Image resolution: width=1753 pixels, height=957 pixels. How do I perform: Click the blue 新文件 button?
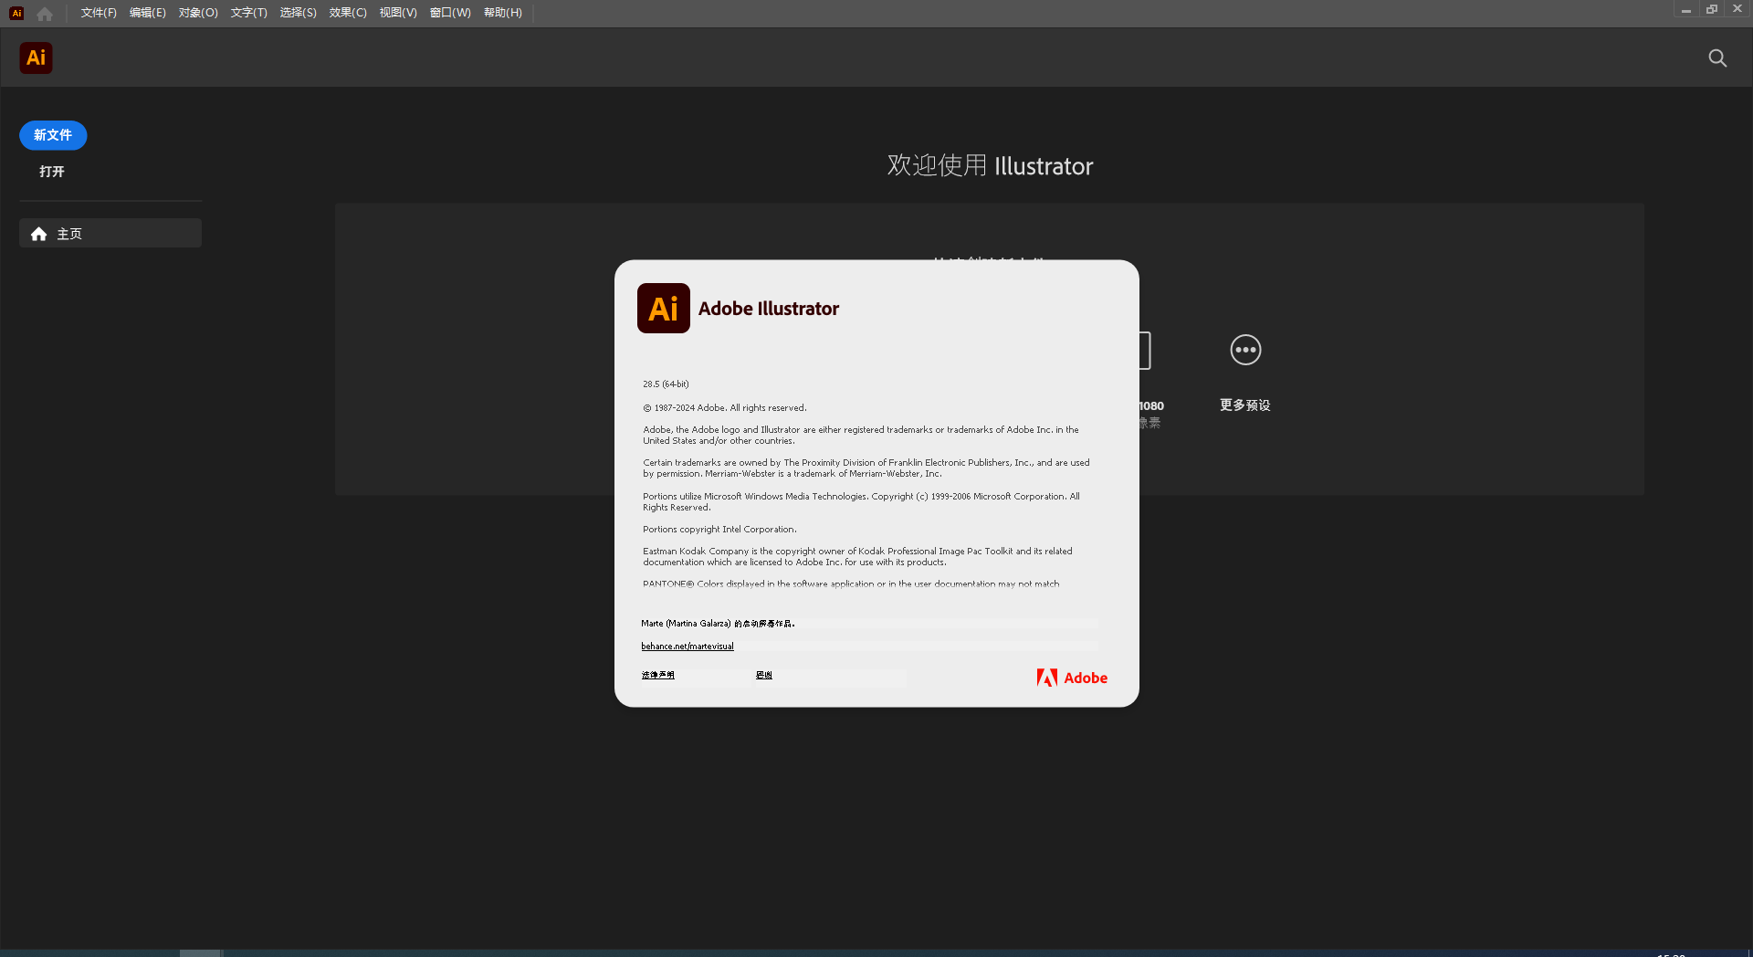pyautogui.click(x=53, y=135)
